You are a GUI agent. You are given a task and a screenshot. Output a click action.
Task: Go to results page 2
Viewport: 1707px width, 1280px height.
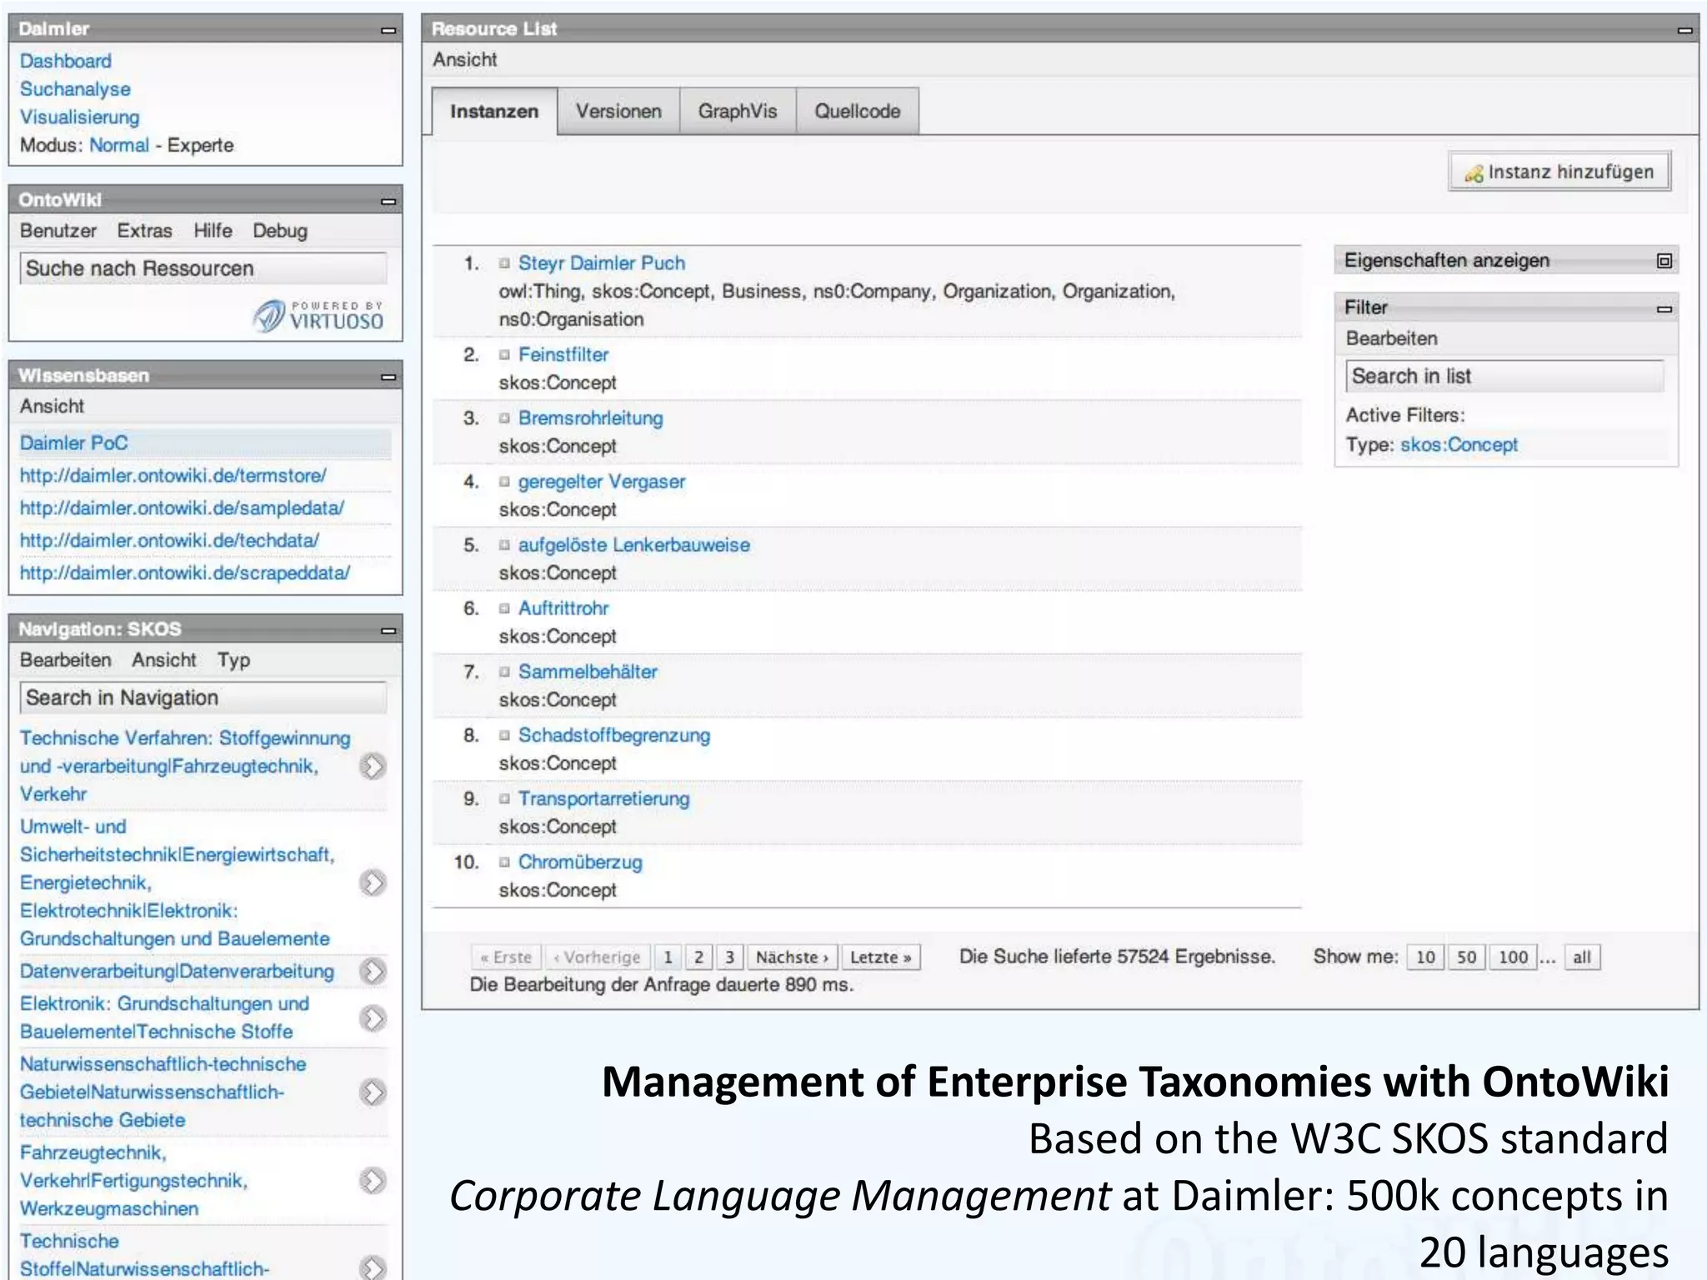tap(699, 957)
